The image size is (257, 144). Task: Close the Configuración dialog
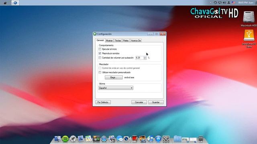tap(163, 34)
